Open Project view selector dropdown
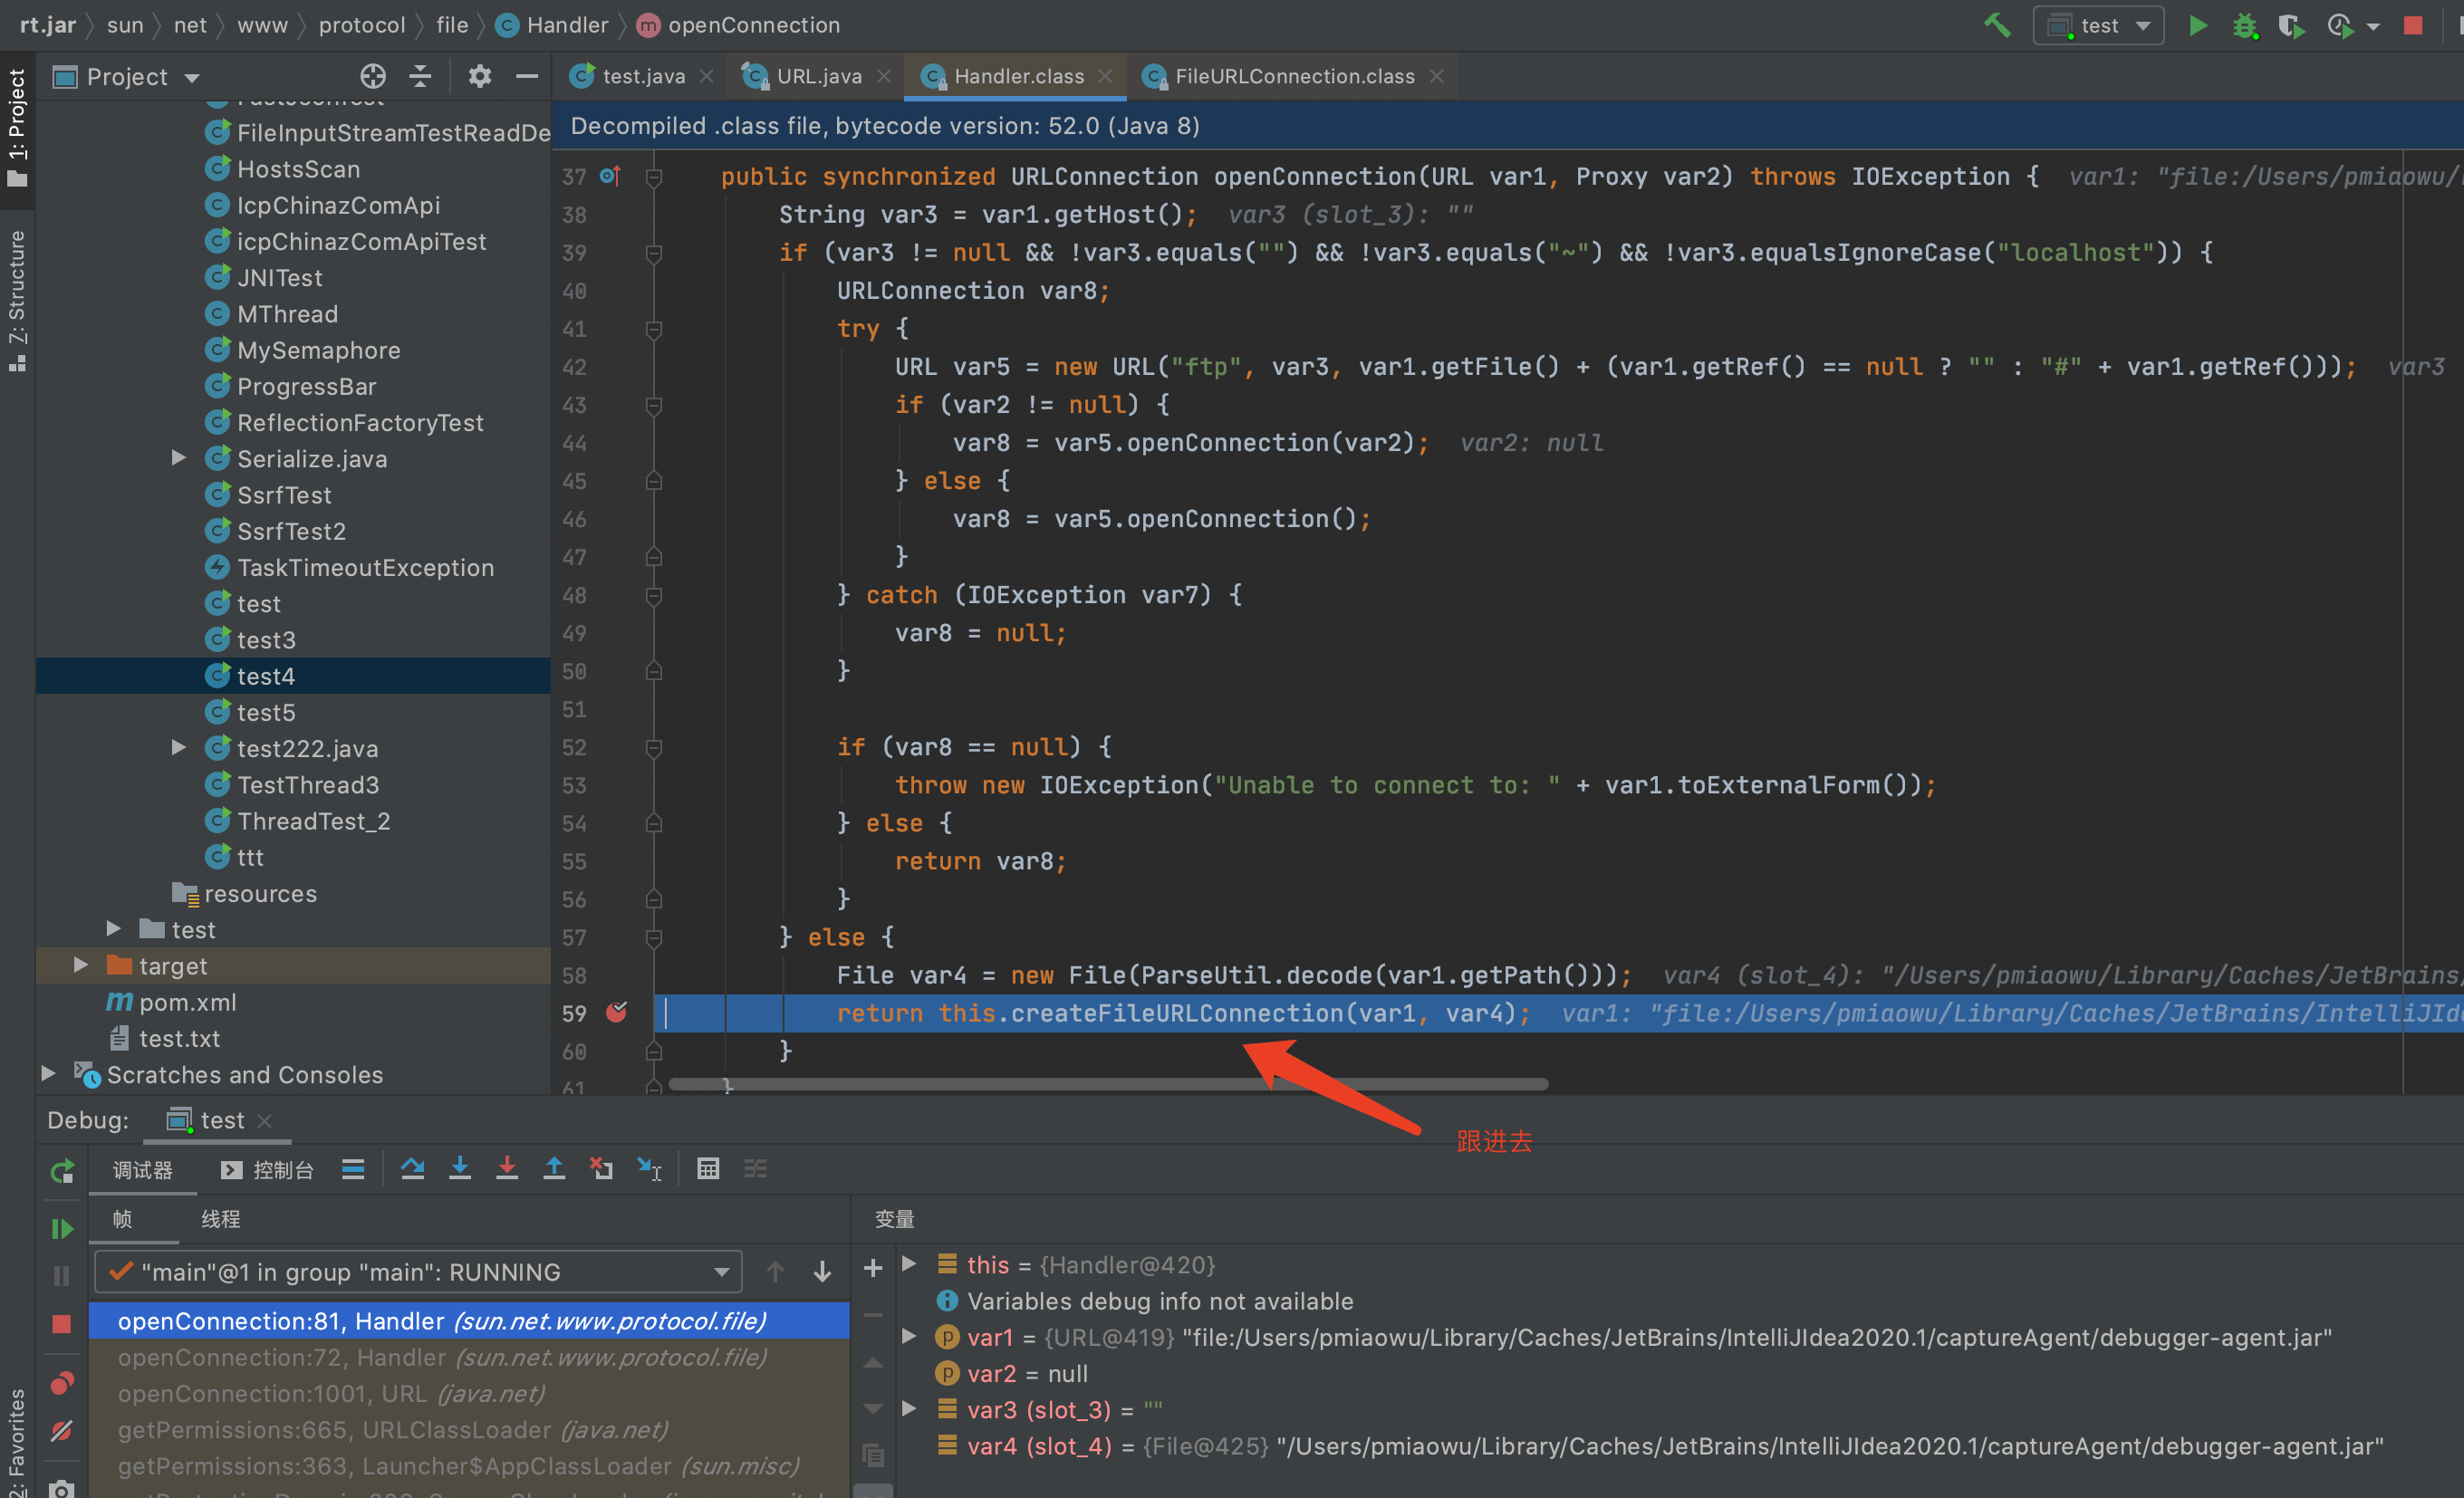Image resolution: width=2464 pixels, height=1498 pixels. pyautogui.click(x=126, y=77)
